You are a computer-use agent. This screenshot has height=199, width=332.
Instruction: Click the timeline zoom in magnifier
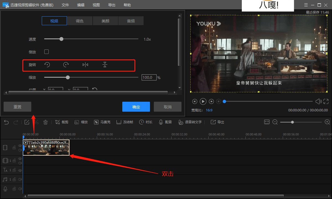coord(327,122)
